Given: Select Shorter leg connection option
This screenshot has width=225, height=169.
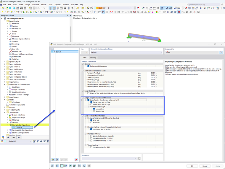Looking at the screenshot, I should (94, 111).
